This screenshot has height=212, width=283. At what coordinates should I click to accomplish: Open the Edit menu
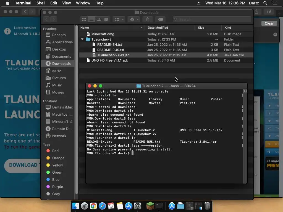point(54,3)
